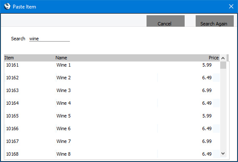Choose the Wine 2 name cell
238x162 pixels.
coord(64,78)
